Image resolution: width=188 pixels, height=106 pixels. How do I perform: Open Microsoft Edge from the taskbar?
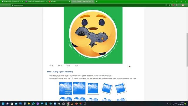(33, 104)
